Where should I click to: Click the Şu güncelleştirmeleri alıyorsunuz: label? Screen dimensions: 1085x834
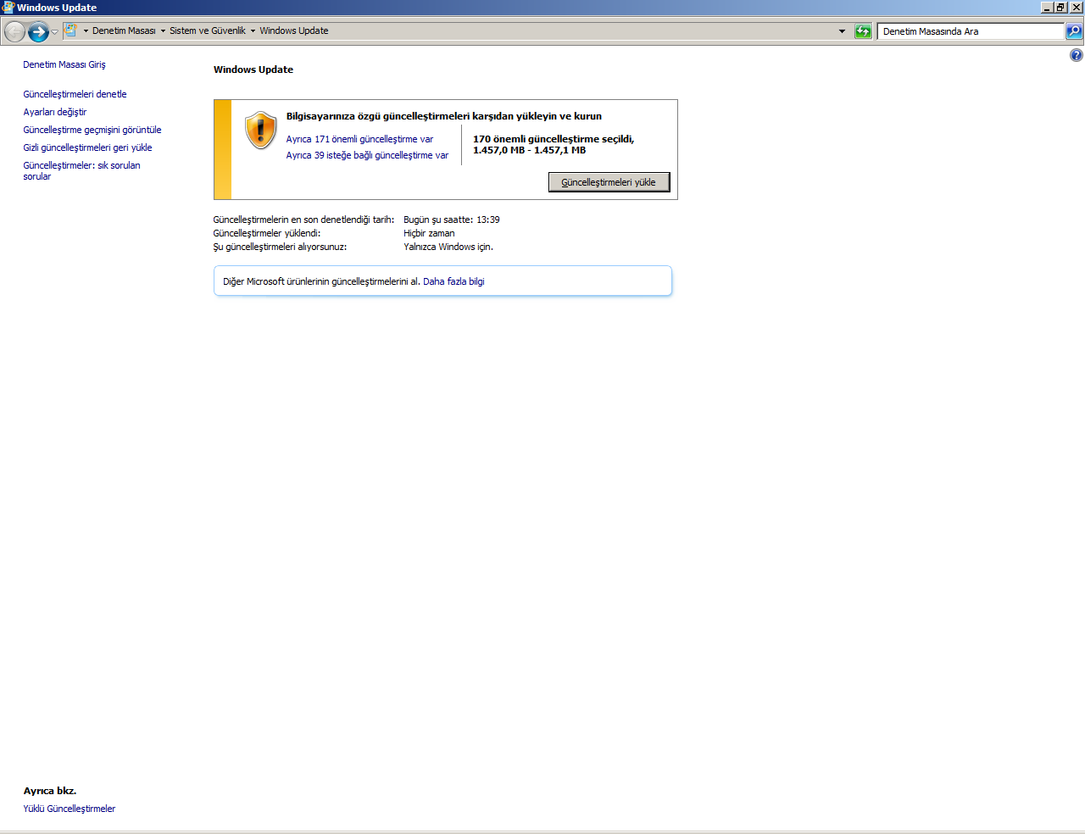point(280,247)
